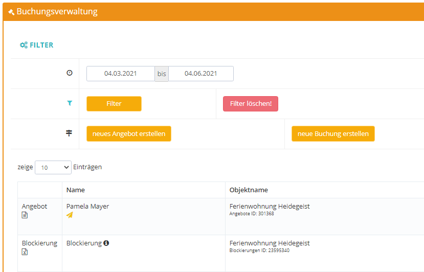Screen dimensions: 424x272
Task: Click the yellow paper plane icon
Action: 70,215
